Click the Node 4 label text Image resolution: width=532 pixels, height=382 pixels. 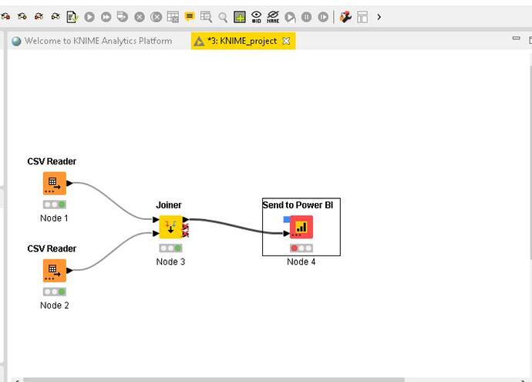[x=301, y=262]
